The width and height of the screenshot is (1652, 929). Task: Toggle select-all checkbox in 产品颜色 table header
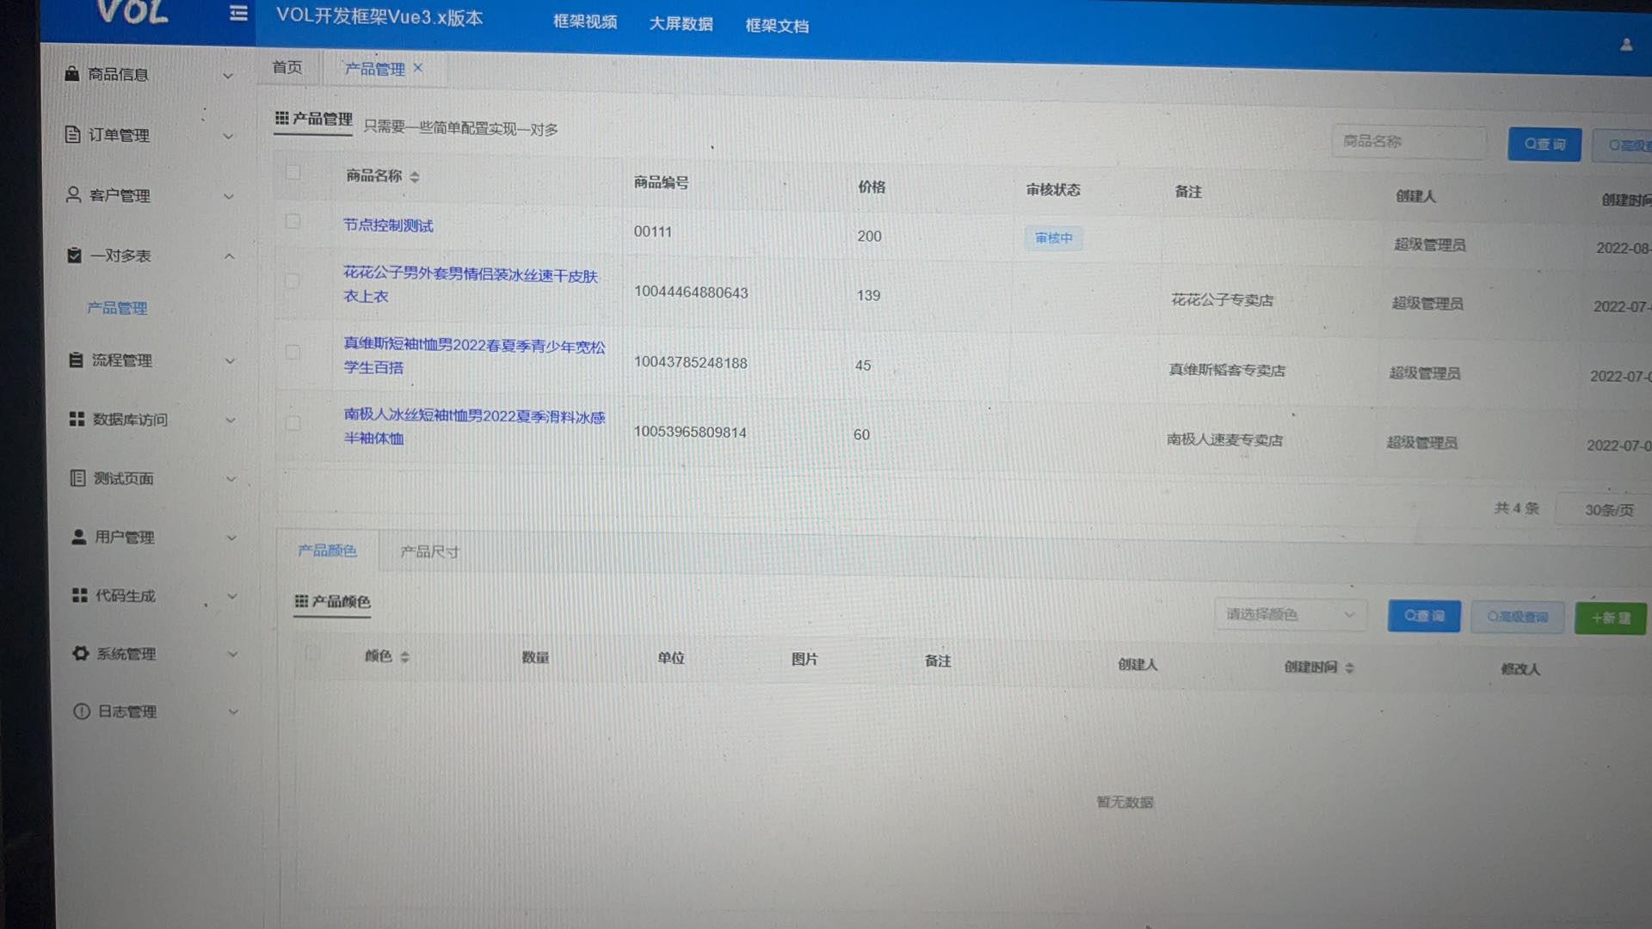(313, 654)
